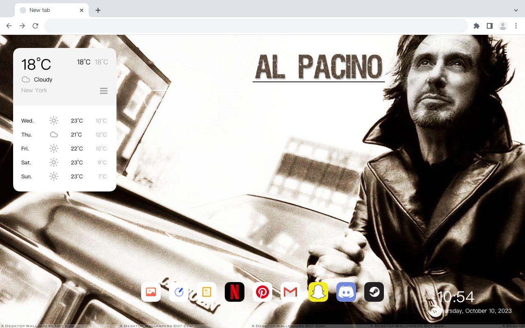Image resolution: width=525 pixels, height=328 pixels.
Task: Select the New tab tab
Action: 52,10
